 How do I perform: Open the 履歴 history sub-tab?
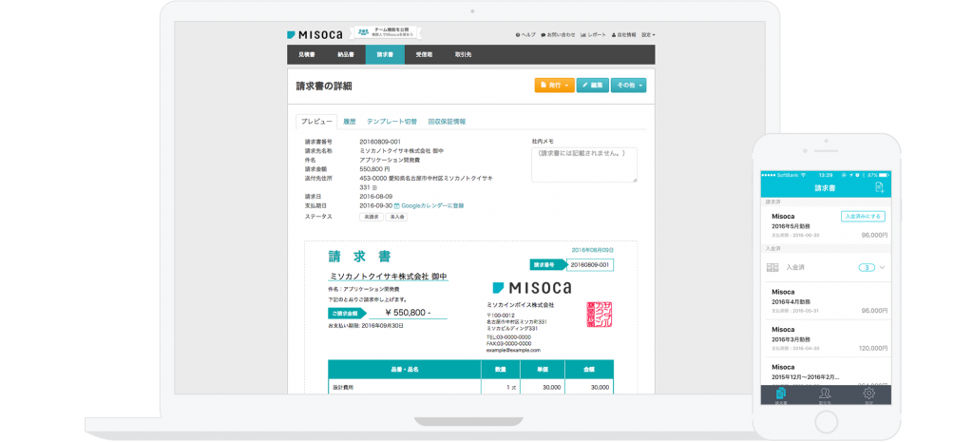coord(350,122)
